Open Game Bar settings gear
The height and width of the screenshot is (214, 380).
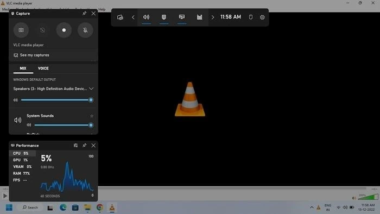pos(262,17)
